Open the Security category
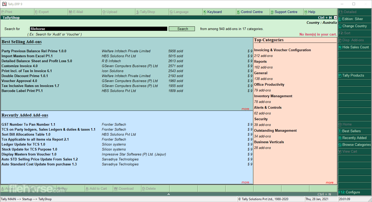The width and height of the screenshot is (372, 202). 261,119
